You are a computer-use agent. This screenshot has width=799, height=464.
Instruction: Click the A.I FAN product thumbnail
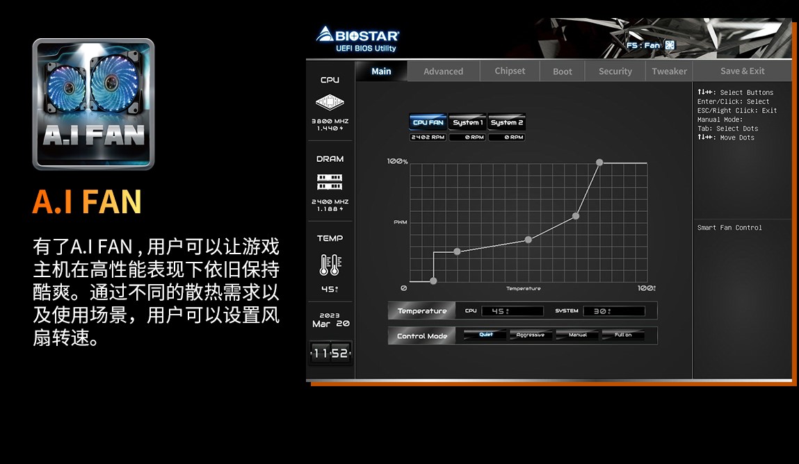pyautogui.click(x=93, y=103)
